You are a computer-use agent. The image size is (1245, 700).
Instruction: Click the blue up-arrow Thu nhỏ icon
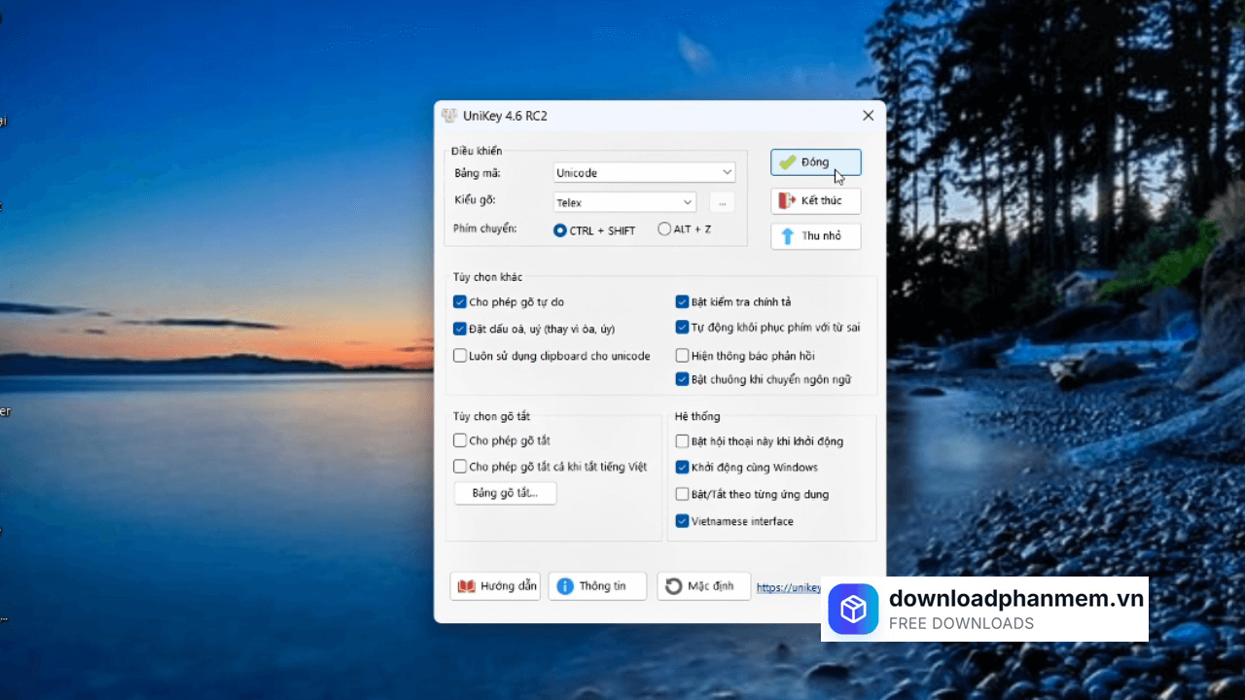click(787, 236)
